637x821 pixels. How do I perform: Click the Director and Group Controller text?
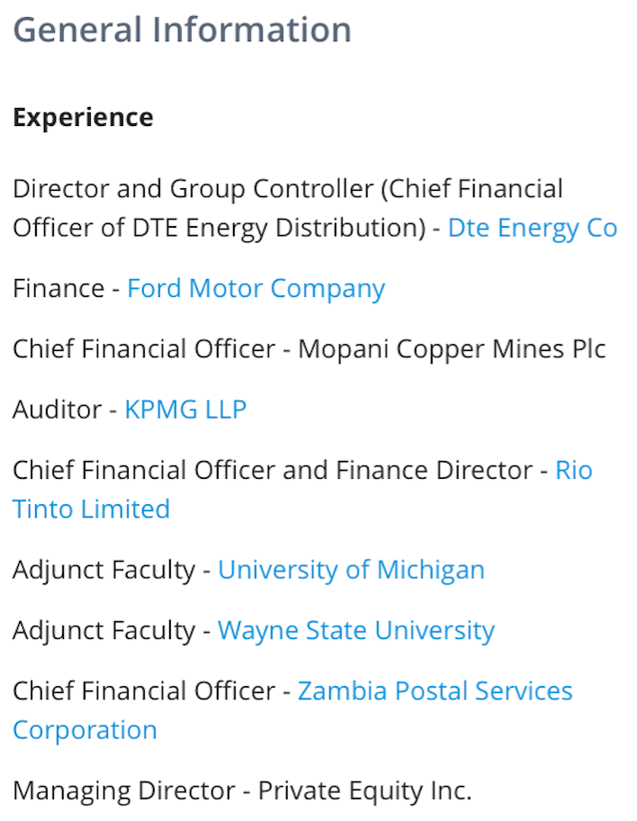[193, 189]
